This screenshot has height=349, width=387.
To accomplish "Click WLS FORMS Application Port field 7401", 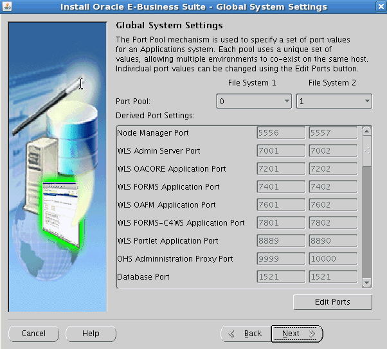I will 281,187.
